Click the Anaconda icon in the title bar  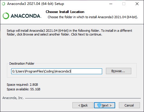pyautogui.click(x=3, y=4)
